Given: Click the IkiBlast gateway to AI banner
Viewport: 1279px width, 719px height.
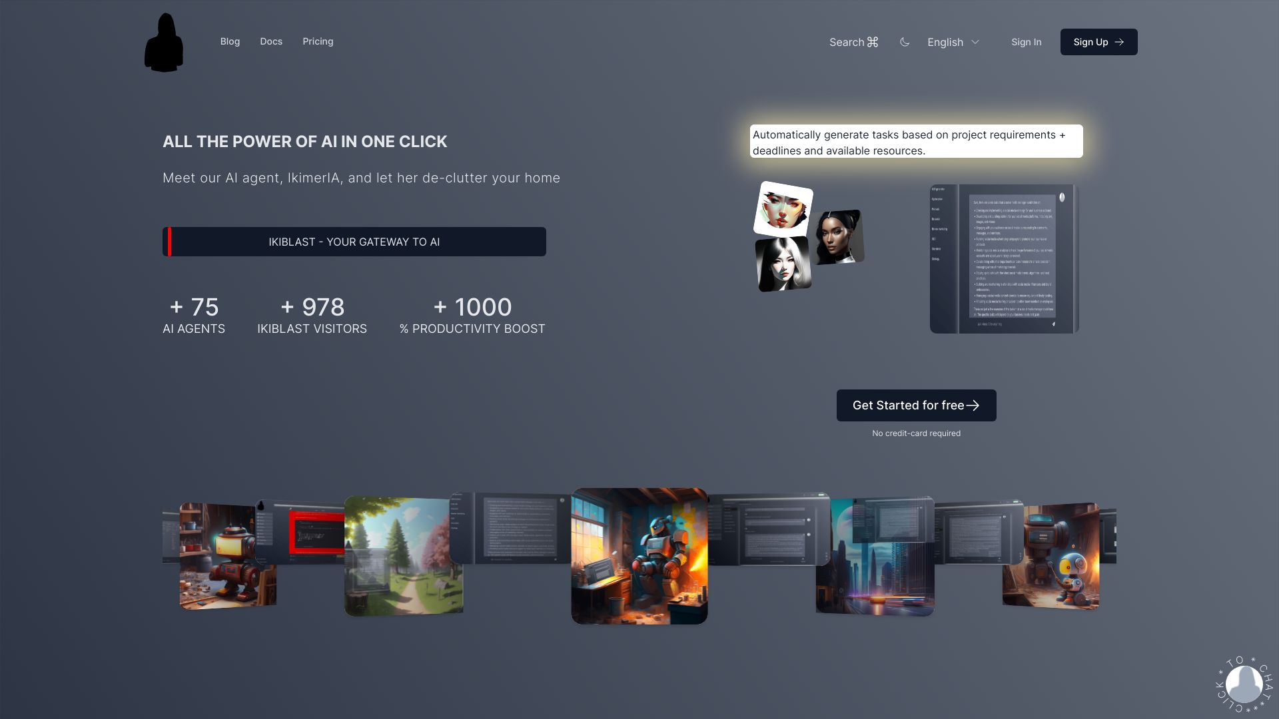Looking at the screenshot, I should 354,242.
